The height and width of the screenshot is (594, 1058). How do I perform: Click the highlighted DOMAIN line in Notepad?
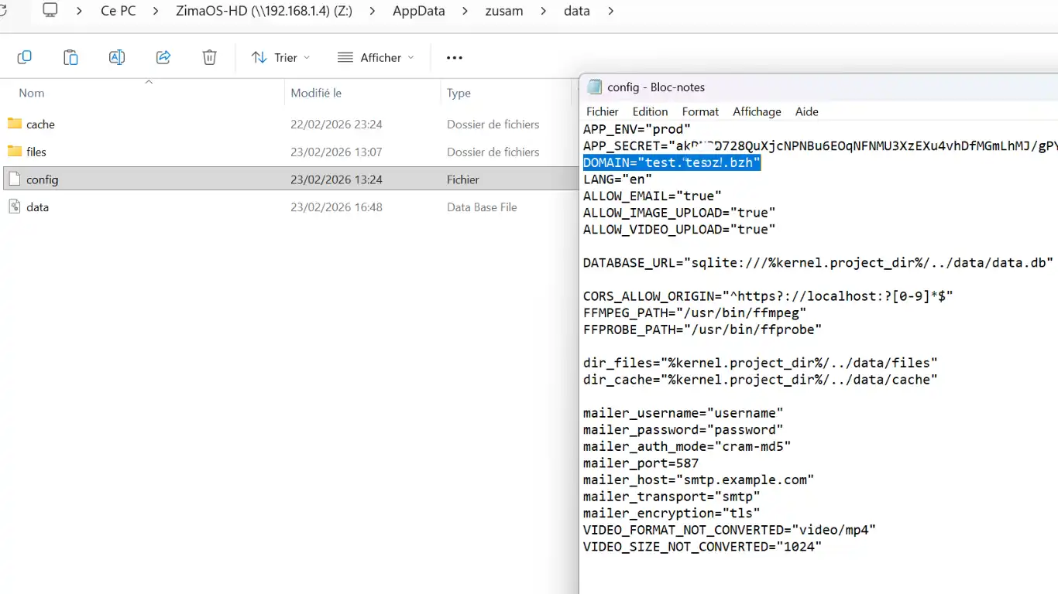click(672, 162)
